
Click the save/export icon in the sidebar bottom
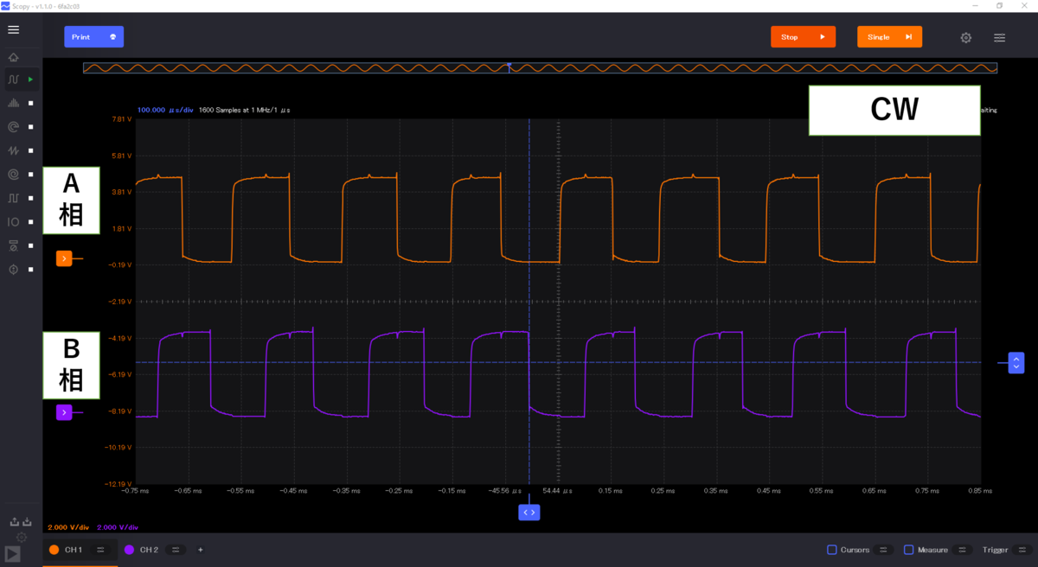pyautogui.click(x=15, y=521)
